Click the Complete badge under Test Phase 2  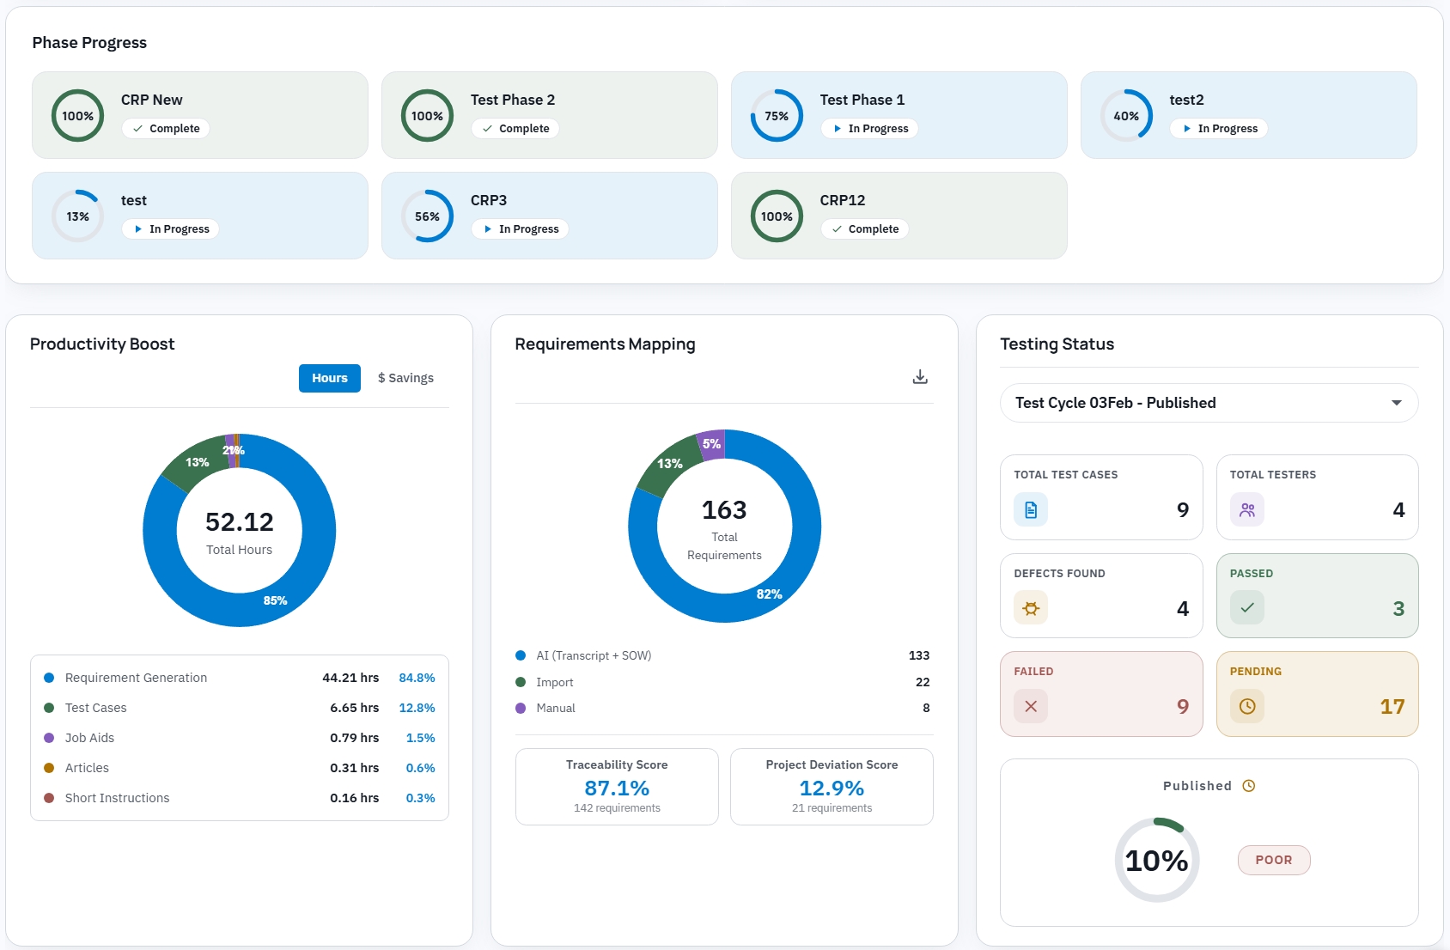pyautogui.click(x=515, y=129)
